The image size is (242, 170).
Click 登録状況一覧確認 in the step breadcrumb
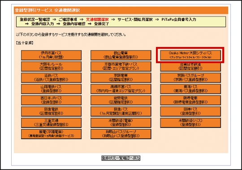click(x=35, y=19)
